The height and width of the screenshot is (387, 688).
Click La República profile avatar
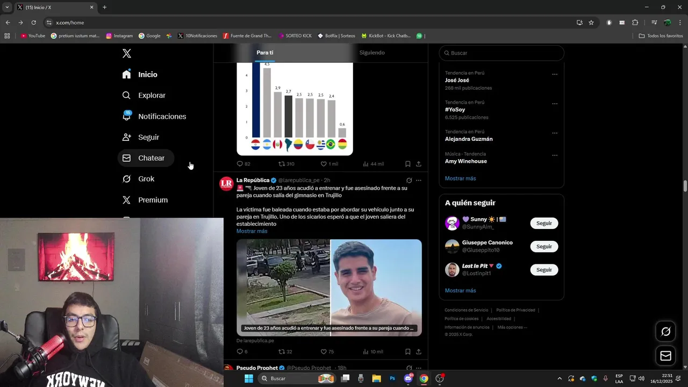coord(226,183)
